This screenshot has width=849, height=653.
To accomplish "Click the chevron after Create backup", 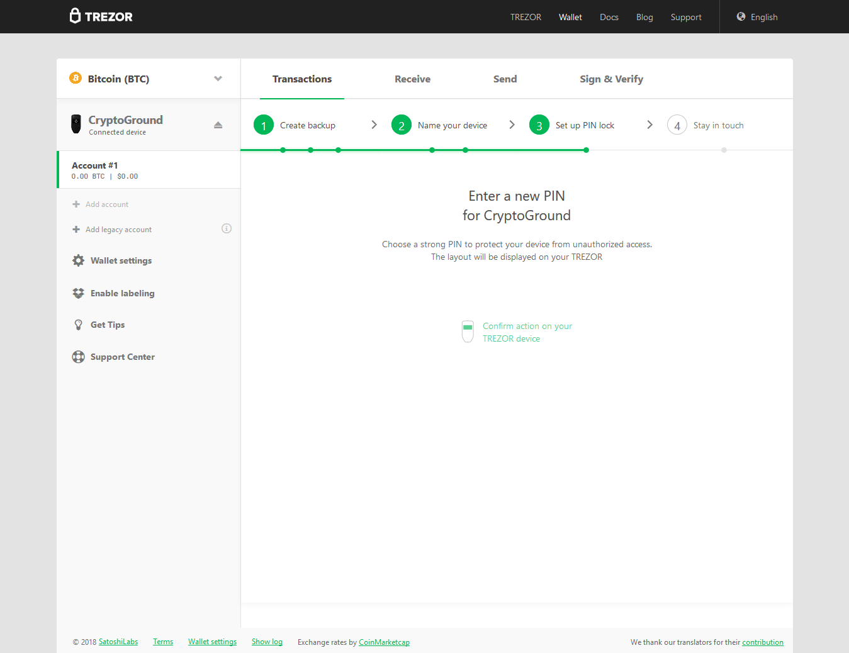I will click(374, 125).
